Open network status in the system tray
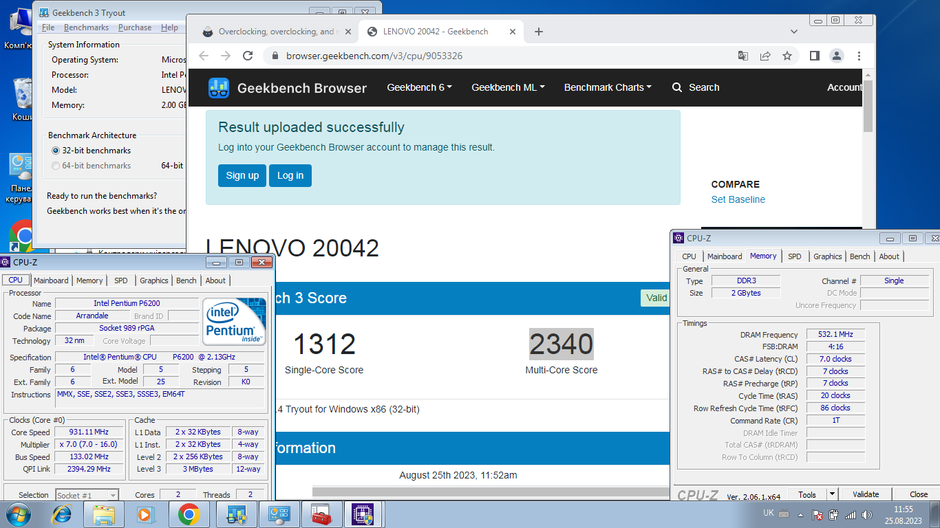 pyautogui.click(x=851, y=514)
